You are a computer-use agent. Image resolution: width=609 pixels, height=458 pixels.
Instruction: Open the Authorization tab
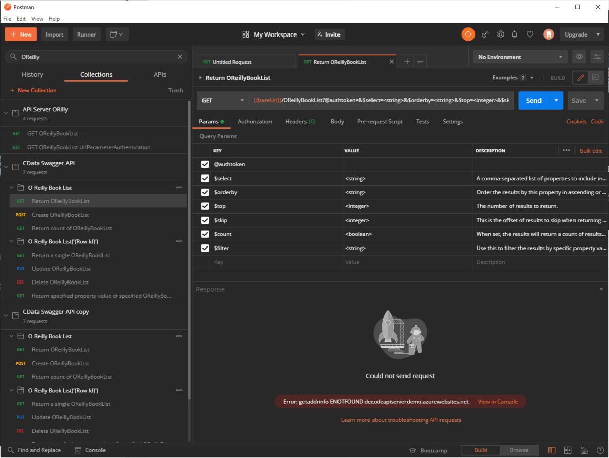255,121
